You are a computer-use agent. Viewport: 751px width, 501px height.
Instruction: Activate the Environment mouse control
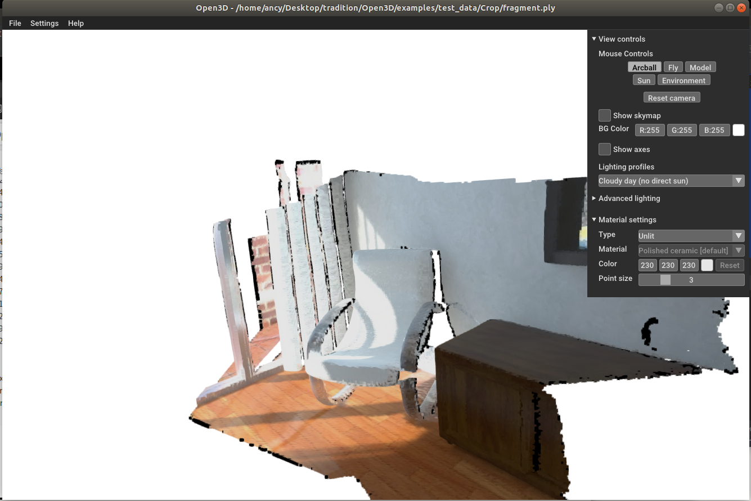[x=683, y=80]
